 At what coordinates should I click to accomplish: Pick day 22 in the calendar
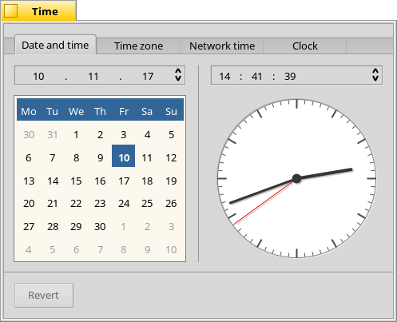tap(76, 204)
